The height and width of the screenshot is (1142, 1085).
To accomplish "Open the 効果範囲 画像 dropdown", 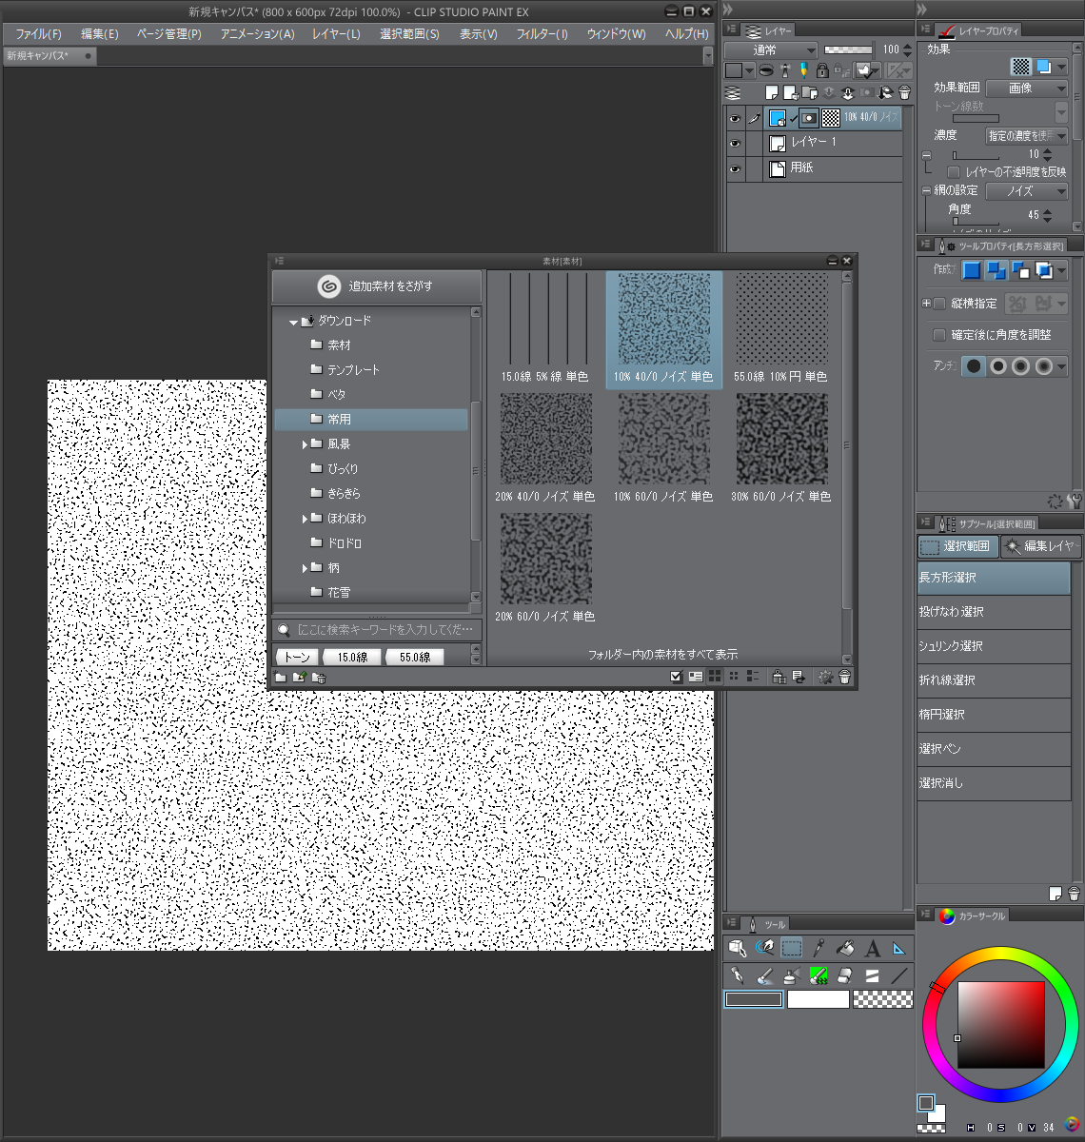I will tap(1027, 88).
